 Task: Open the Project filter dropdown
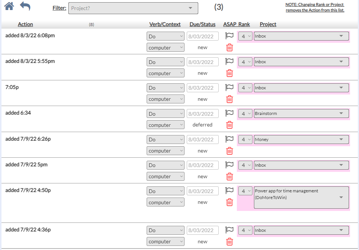(x=133, y=8)
